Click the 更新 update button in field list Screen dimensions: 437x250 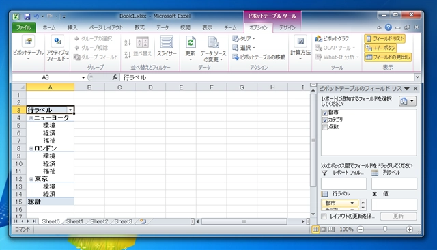399,217
